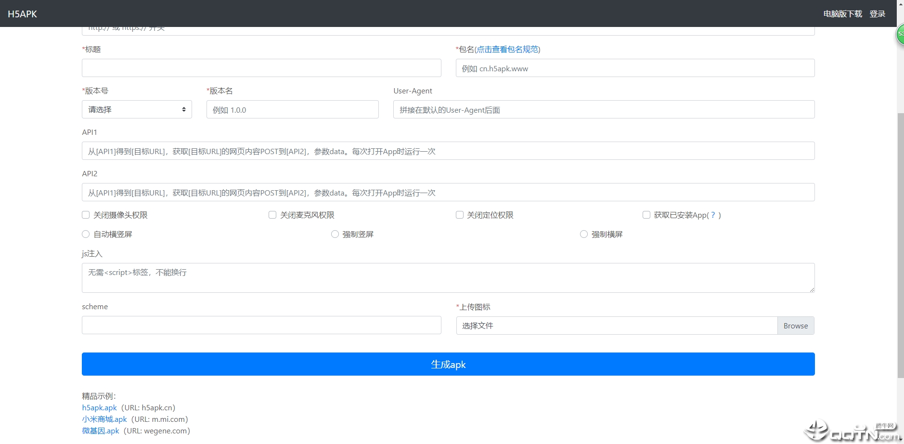Focus the 标题 input field
This screenshot has width=904, height=444.
click(x=261, y=68)
